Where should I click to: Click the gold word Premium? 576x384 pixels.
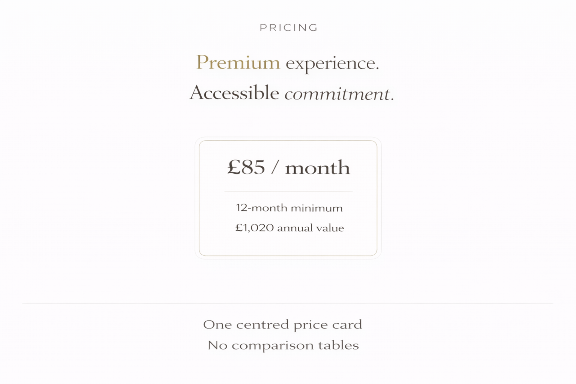pyautogui.click(x=238, y=62)
